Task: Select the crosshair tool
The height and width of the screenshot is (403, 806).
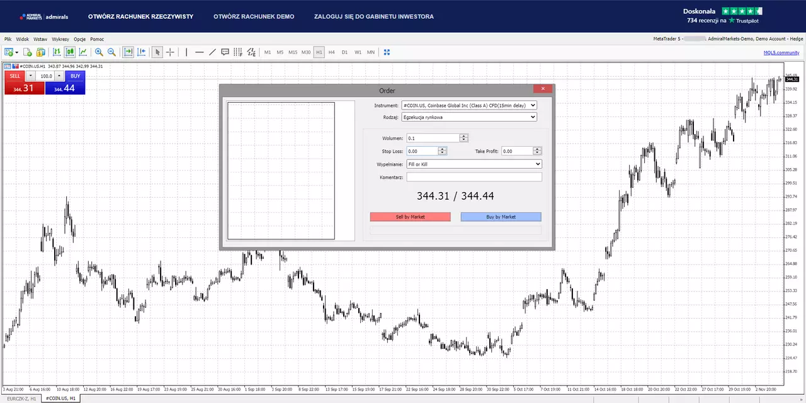Action: pos(170,52)
